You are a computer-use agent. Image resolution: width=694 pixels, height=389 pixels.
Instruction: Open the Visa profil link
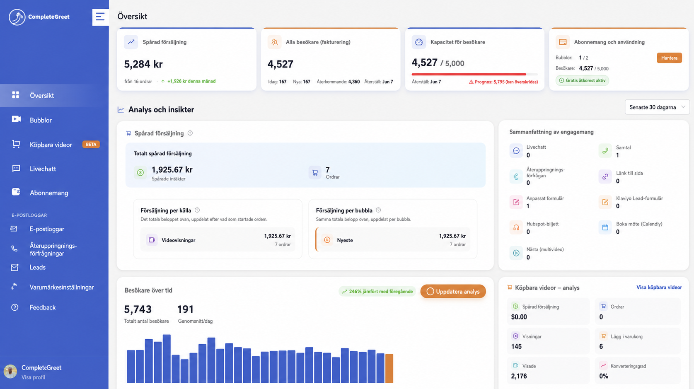[33, 377]
